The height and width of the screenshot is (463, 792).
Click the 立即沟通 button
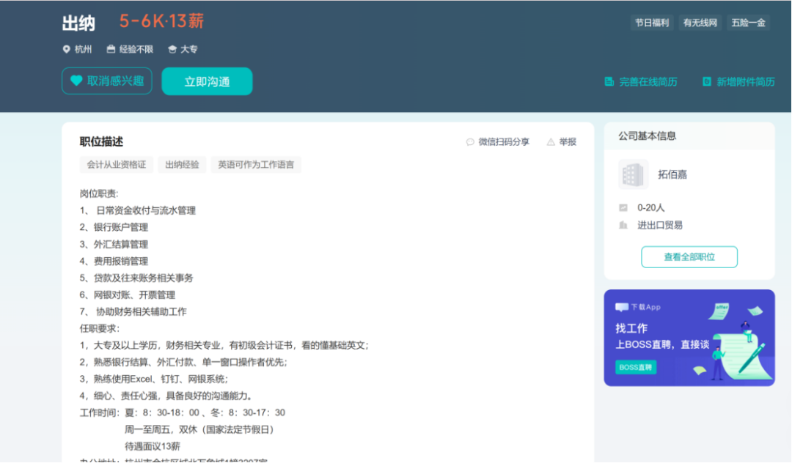207,81
